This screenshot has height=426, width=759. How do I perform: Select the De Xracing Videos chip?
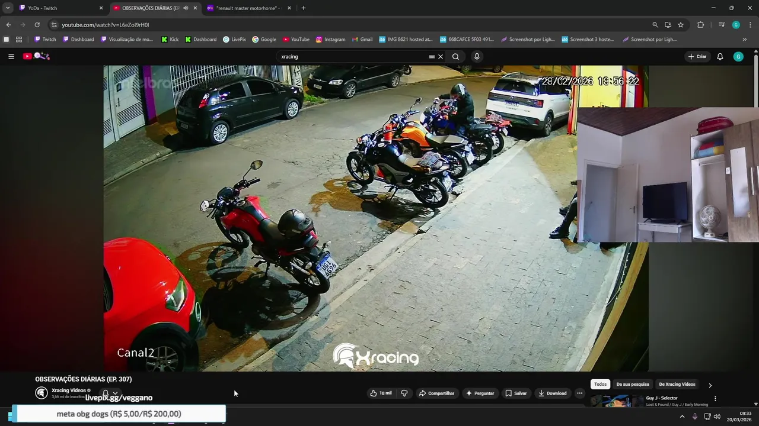pyautogui.click(x=677, y=384)
